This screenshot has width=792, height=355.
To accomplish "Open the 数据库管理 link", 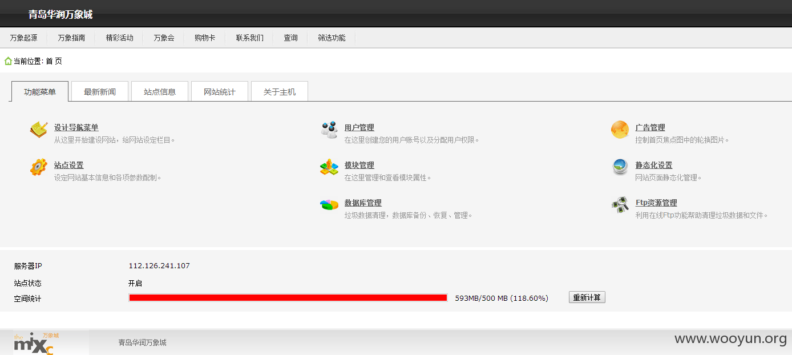I will [363, 203].
